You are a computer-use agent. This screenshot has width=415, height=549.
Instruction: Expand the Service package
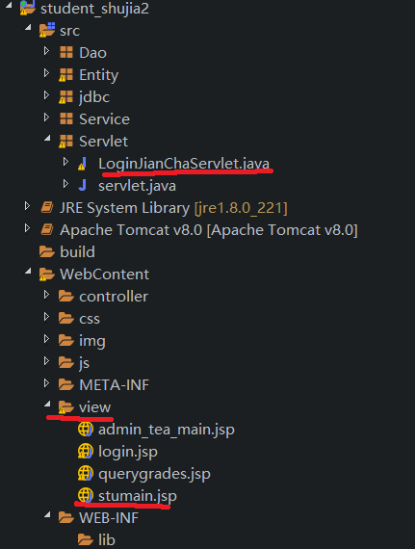click(46, 118)
